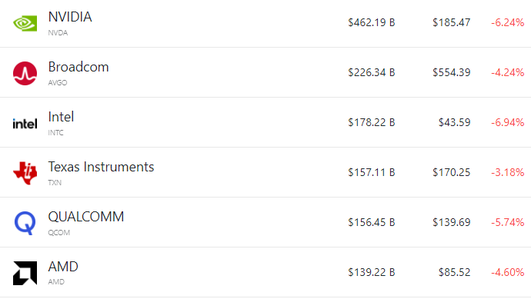The height and width of the screenshot is (299, 531).
Task: Select the AVGO ticker symbol
Action: [x=58, y=83]
